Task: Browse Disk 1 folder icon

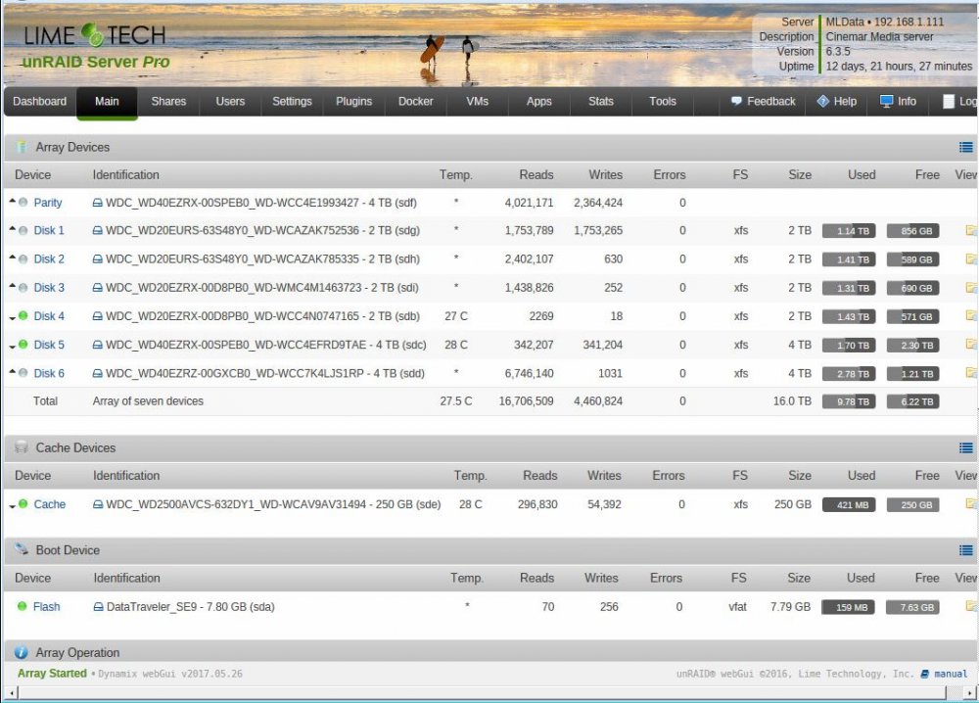Action: pos(971,230)
